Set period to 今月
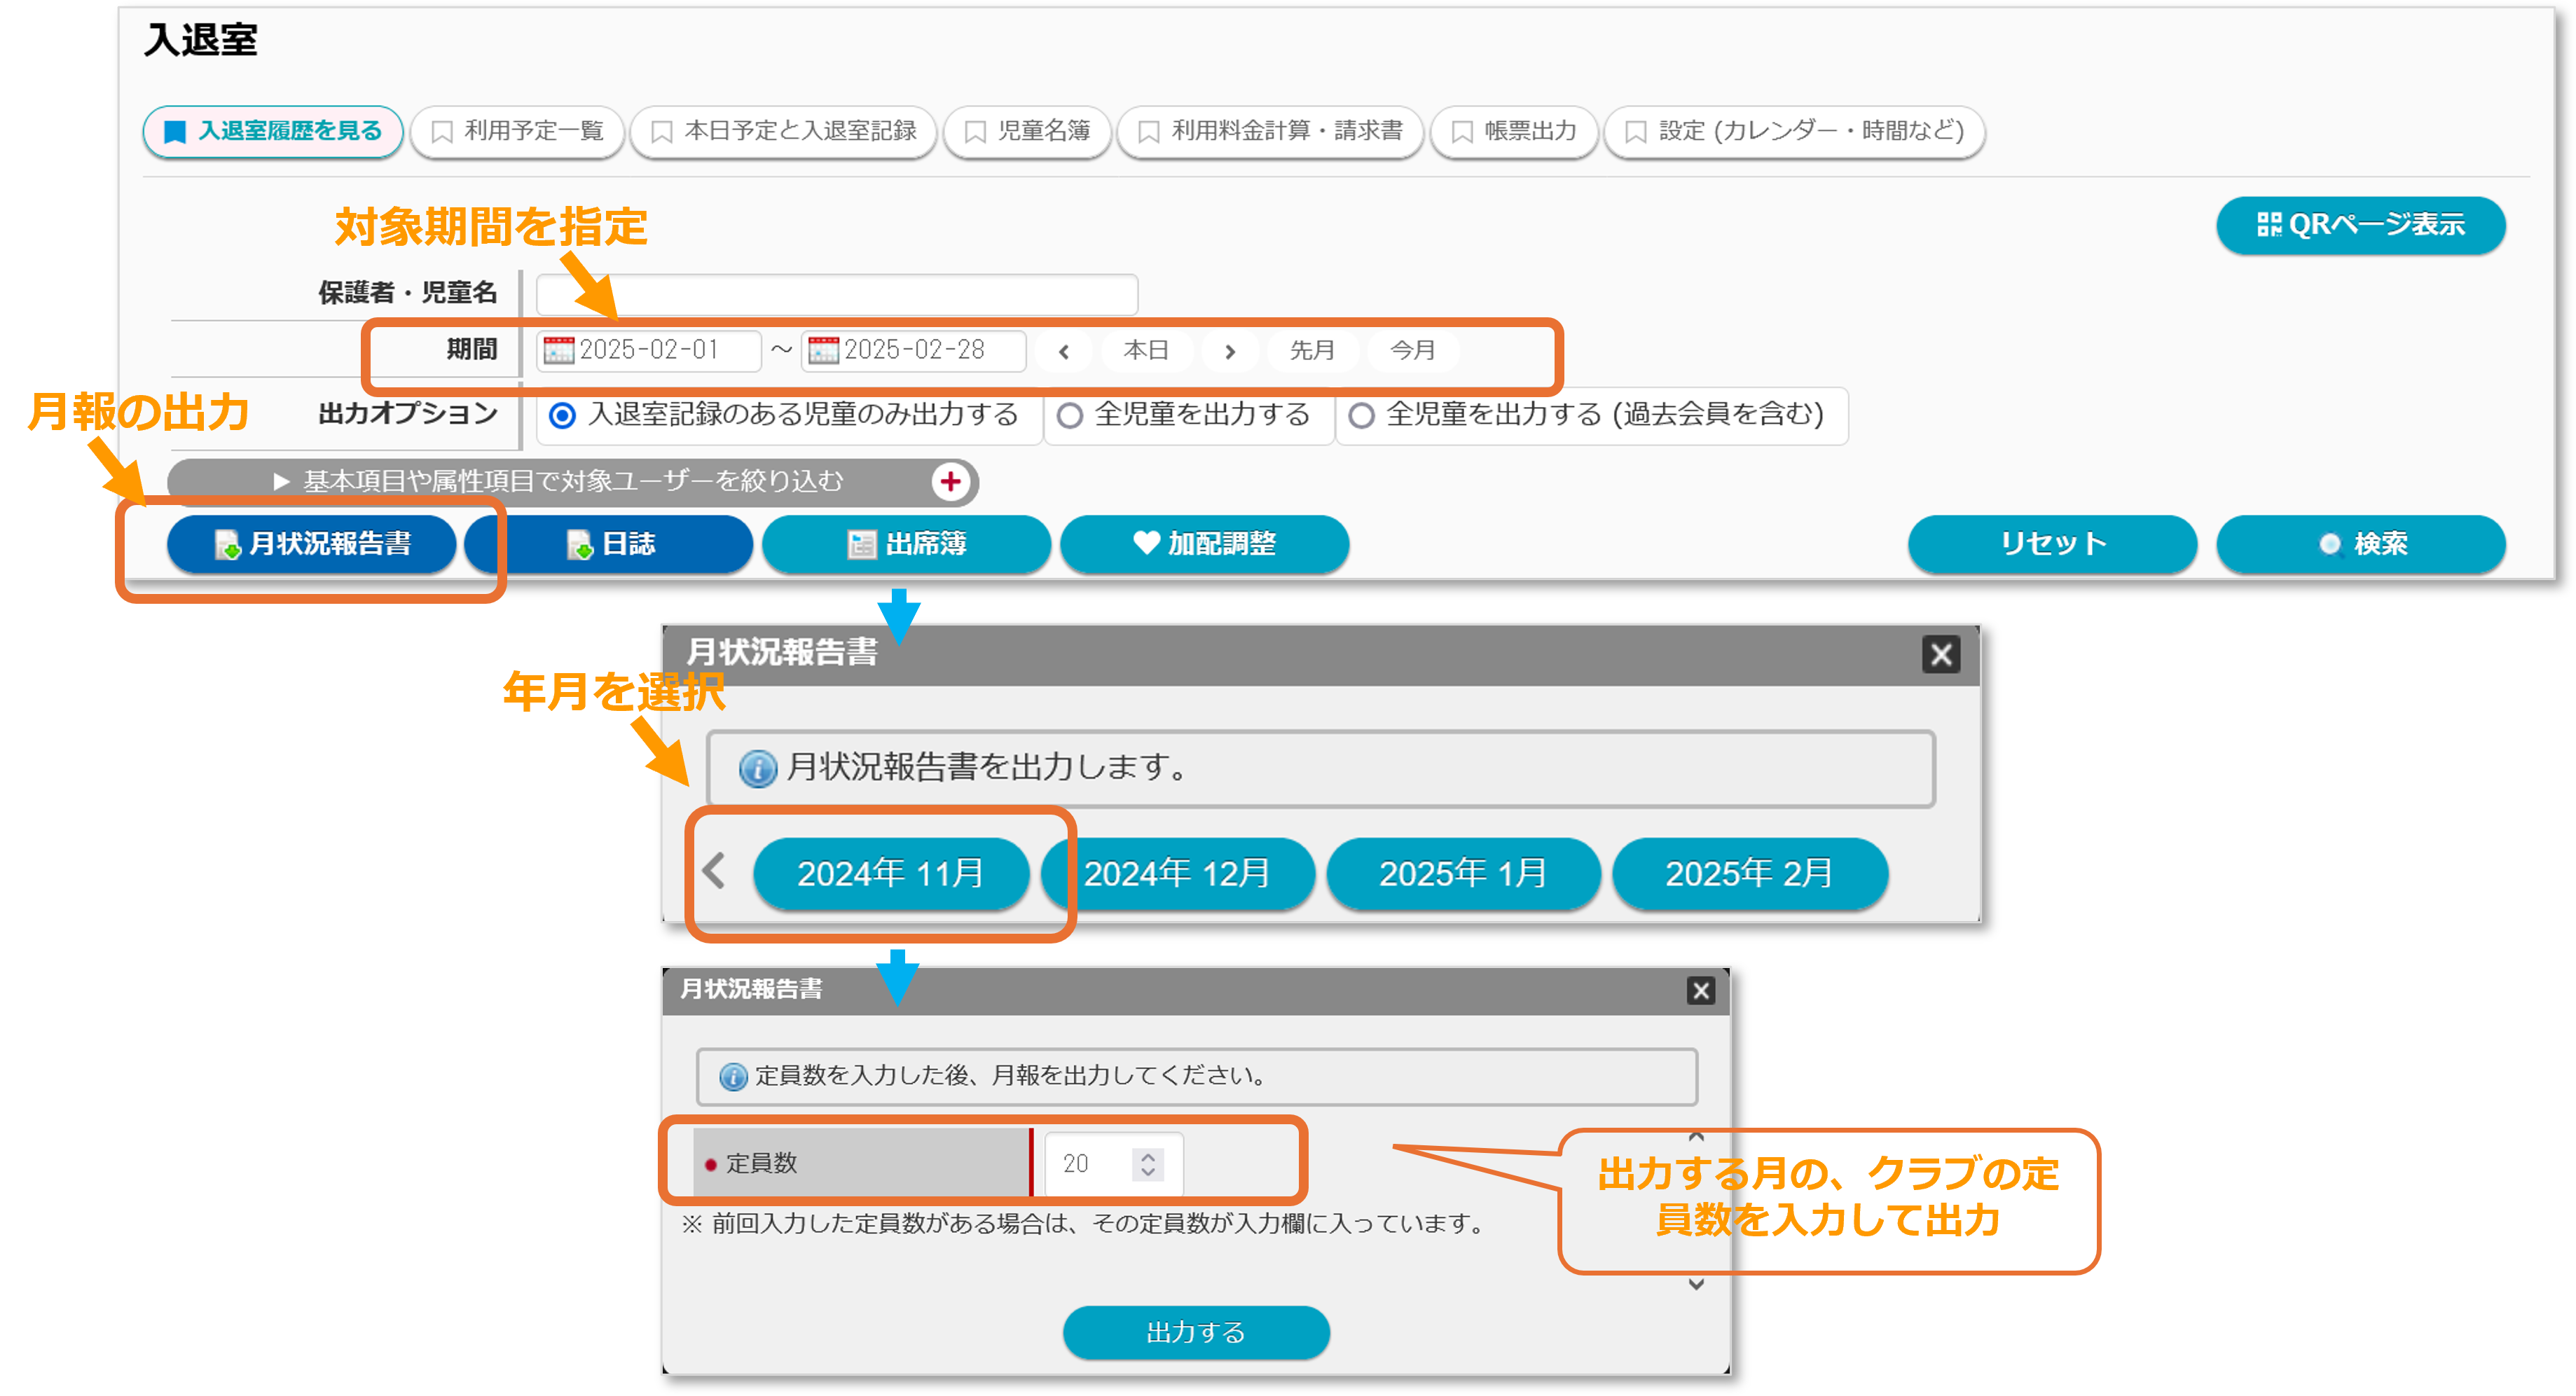 [1413, 351]
